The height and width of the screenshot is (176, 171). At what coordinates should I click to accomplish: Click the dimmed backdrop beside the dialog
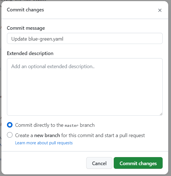[1, 83]
